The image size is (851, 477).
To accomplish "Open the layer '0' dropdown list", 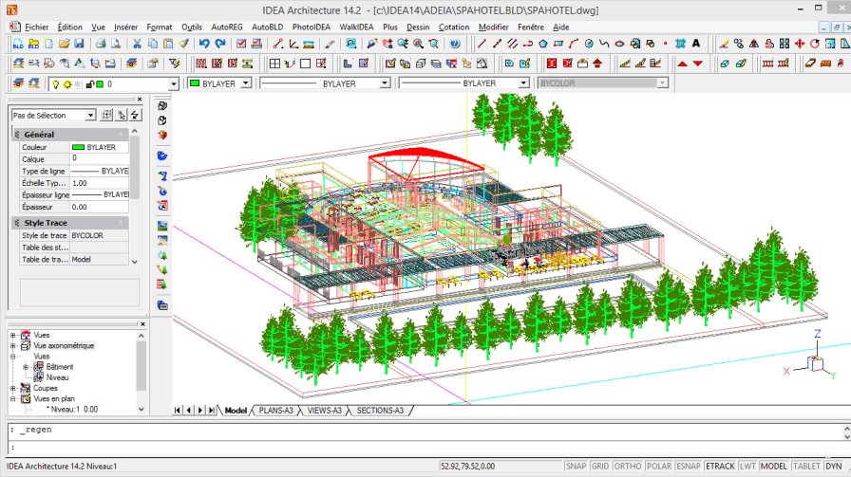I will click(174, 84).
